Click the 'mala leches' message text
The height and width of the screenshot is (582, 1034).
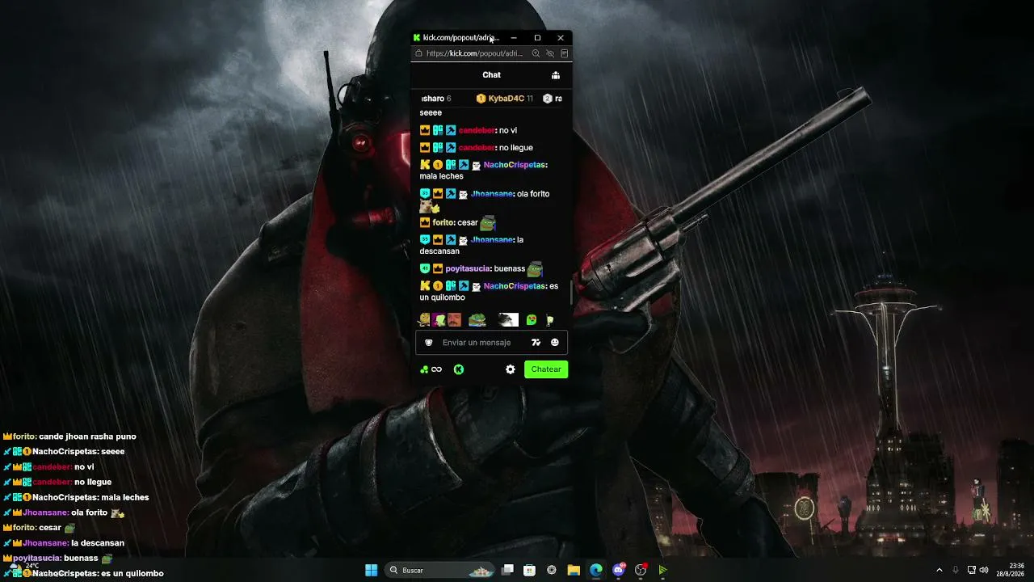(x=442, y=176)
